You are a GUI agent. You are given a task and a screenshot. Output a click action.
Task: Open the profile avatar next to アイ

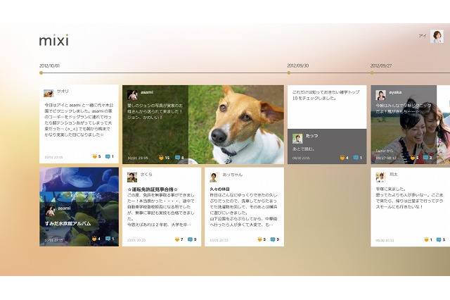pyautogui.click(x=437, y=37)
